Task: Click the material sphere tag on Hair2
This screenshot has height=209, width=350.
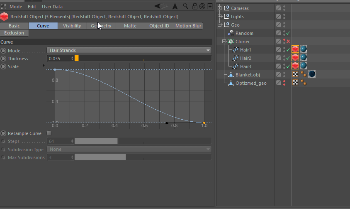Action: point(304,58)
